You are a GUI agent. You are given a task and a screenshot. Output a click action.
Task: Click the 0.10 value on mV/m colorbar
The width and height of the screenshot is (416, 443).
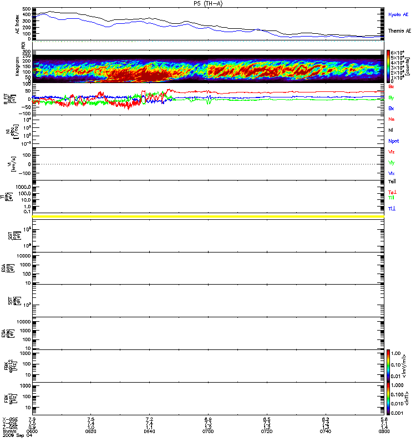(x=396, y=365)
